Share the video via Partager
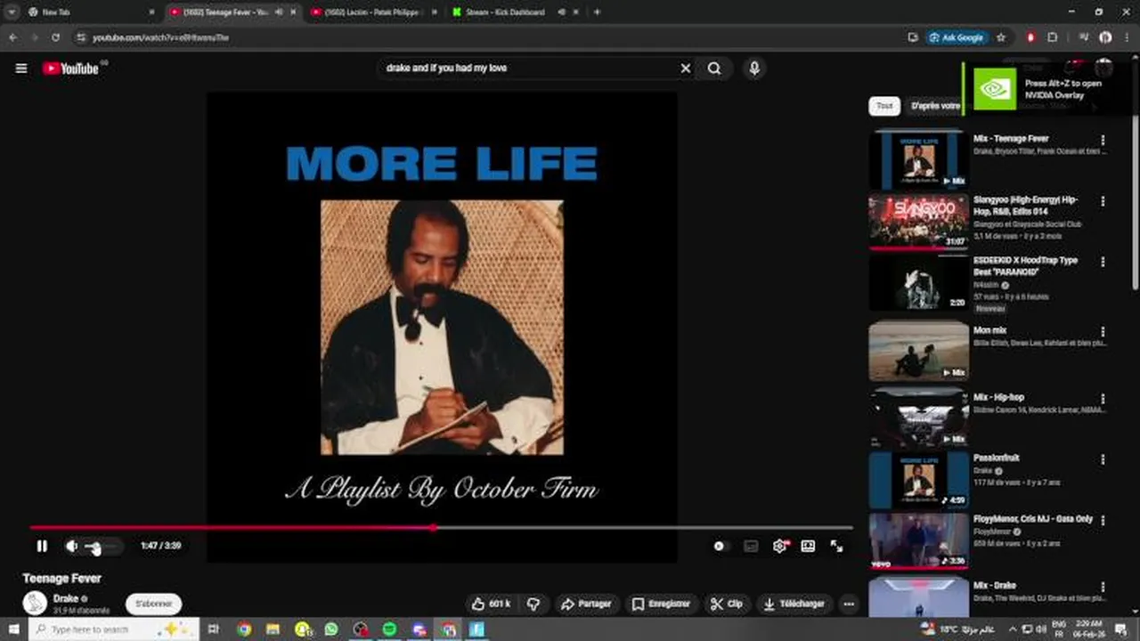The height and width of the screenshot is (641, 1140). 587,604
